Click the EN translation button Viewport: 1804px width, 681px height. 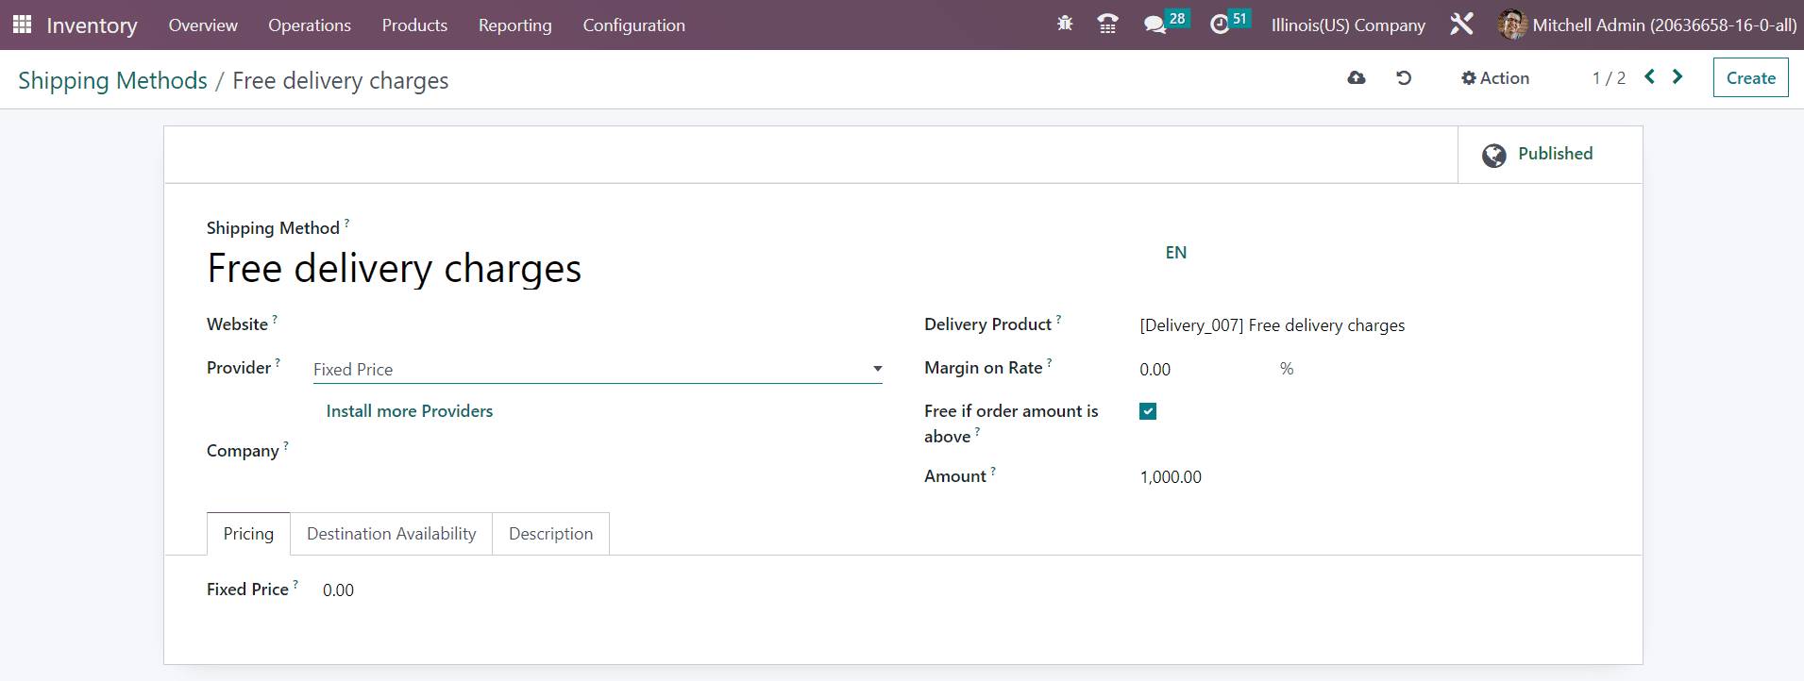(1175, 253)
